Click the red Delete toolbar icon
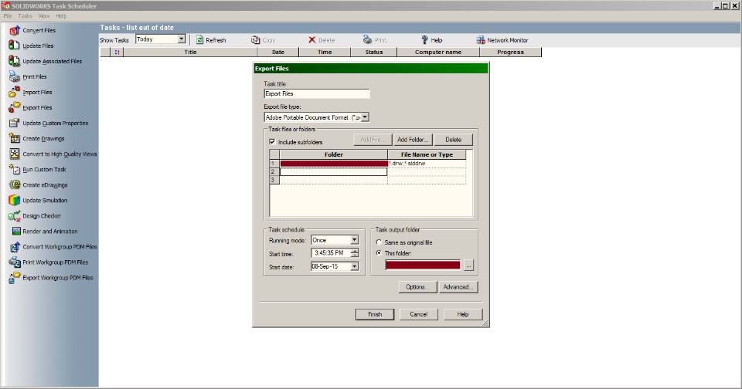The height and width of the screenshot is (389, 742). [311, 40]
